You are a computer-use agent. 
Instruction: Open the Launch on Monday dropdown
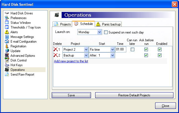point(99,32)
